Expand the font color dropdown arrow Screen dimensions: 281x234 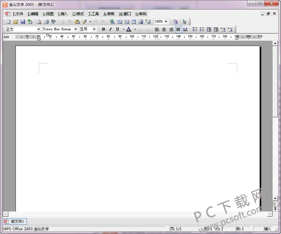[x=135, y=29]
